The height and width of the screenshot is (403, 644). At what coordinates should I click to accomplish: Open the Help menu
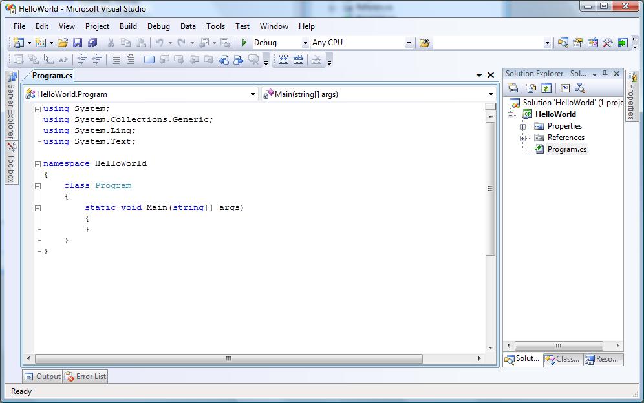(x=306, y=26)
